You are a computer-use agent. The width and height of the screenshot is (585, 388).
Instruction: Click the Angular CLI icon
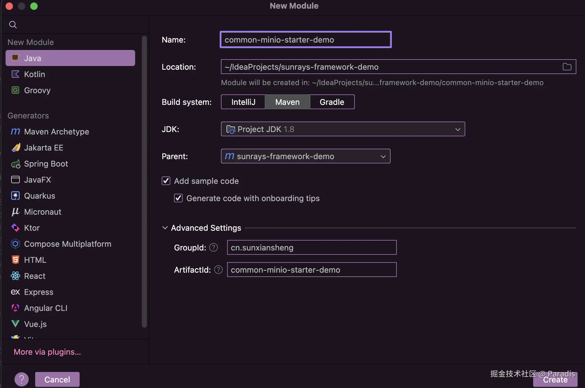pyautogui.click(x=15, y=308)
